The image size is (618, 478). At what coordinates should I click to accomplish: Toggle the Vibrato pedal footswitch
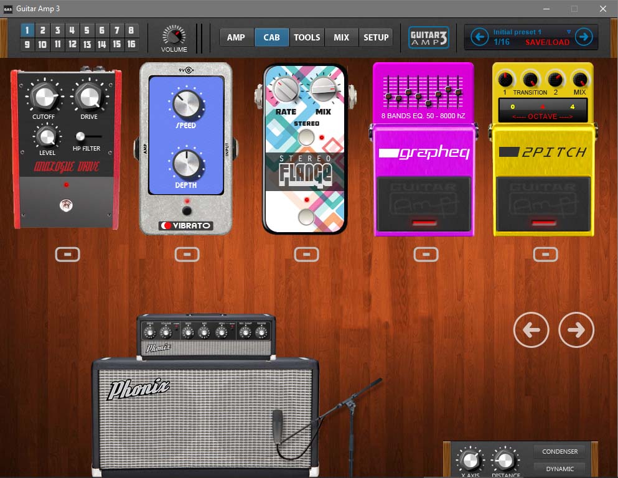point(187,210)
